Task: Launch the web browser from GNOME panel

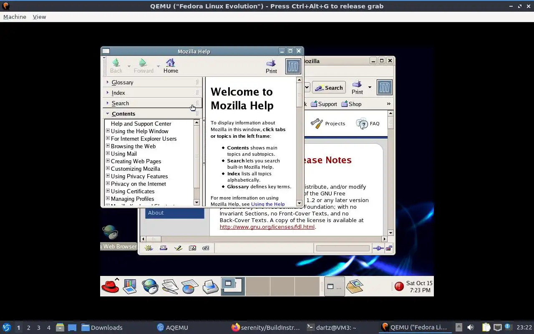Action: pyautogui.click(x=150, y=286)
